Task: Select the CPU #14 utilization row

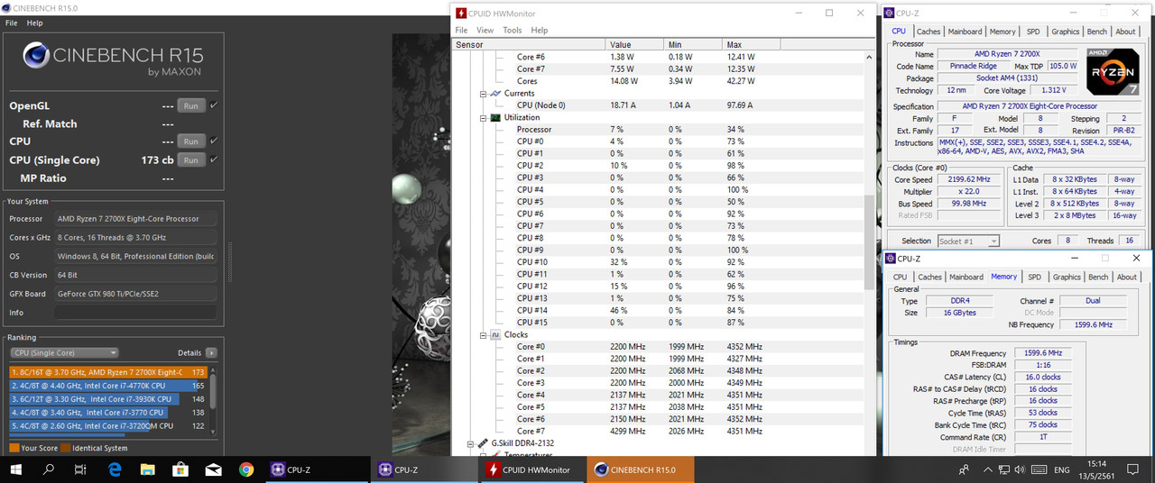Action: (x=658, y=310)
